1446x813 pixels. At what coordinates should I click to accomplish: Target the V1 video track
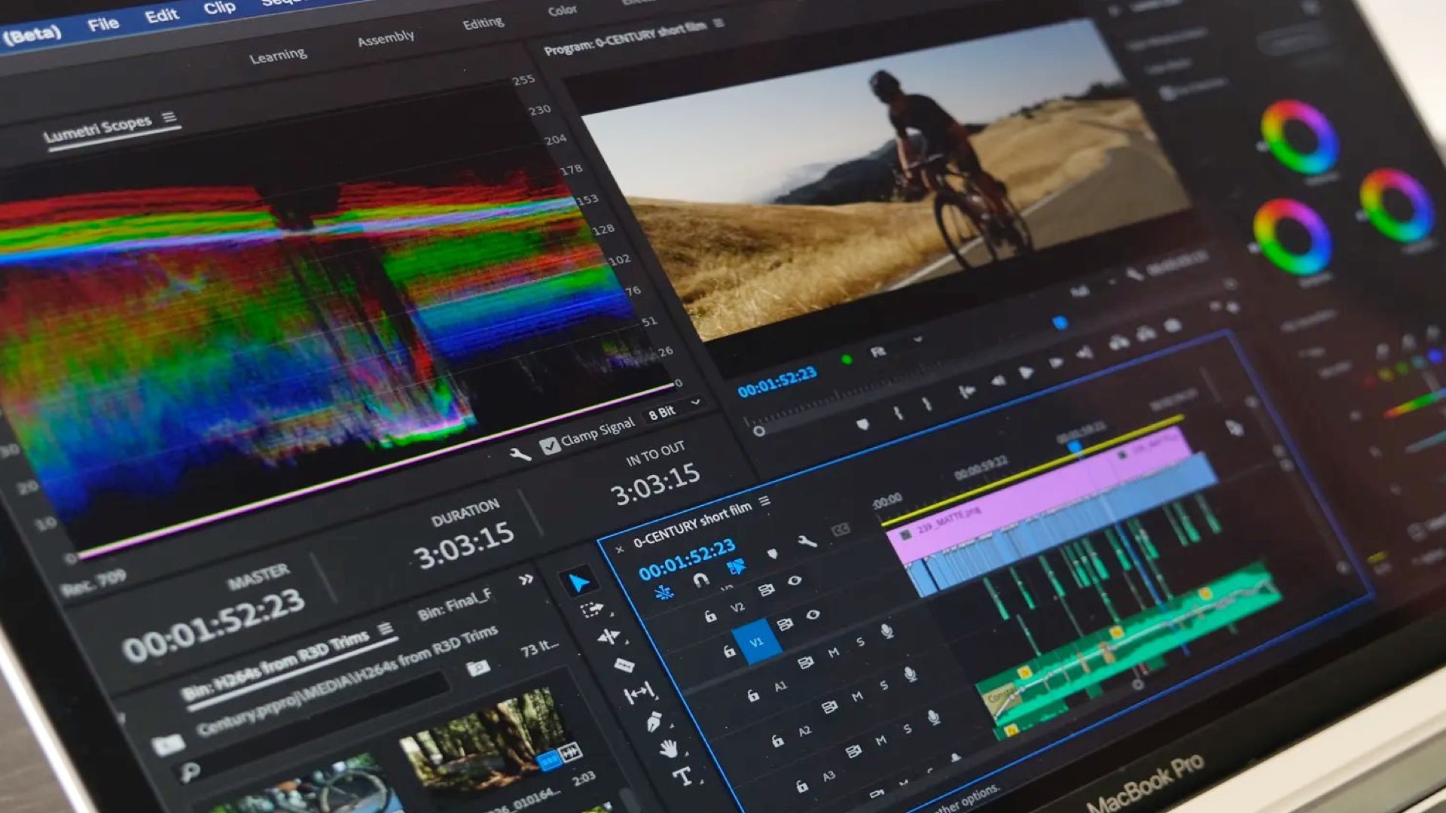[756, 641]
